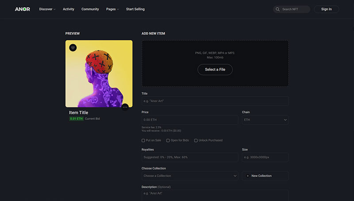Click the New Collection button
354x201 pixels.
pyautogui.click(x=265, y=176)
